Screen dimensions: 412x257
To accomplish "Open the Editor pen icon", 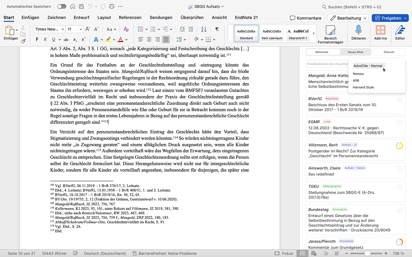I will (x=400, y=30).
